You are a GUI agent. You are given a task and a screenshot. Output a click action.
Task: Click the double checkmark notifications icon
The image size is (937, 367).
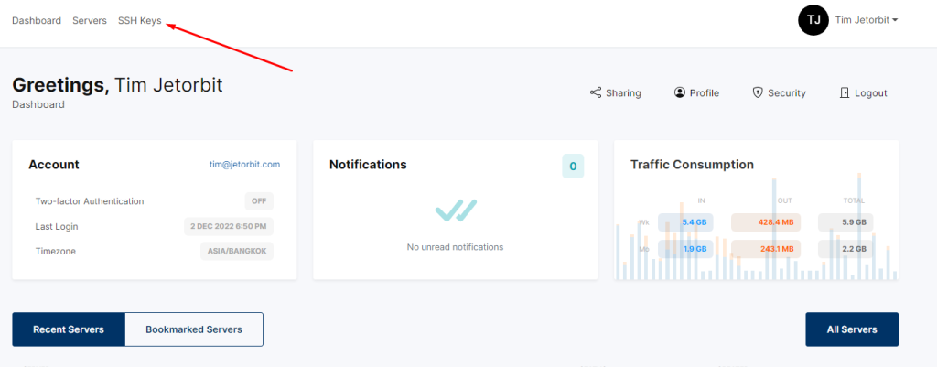click(456, 210)
